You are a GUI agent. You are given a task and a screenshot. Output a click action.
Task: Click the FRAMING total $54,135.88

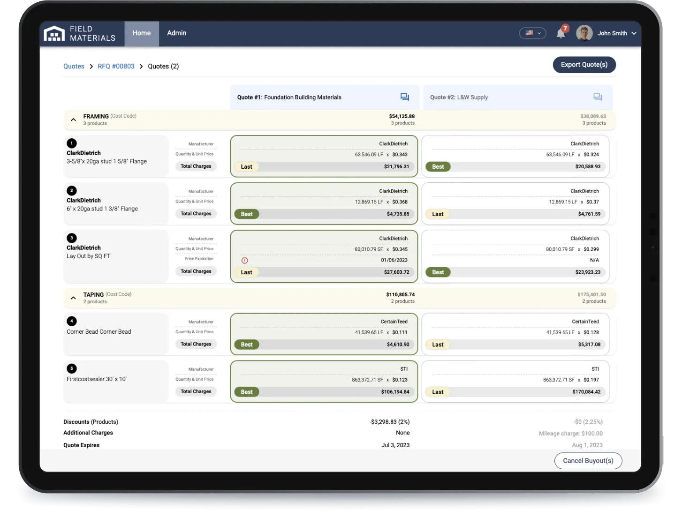(x=402, y=116)
